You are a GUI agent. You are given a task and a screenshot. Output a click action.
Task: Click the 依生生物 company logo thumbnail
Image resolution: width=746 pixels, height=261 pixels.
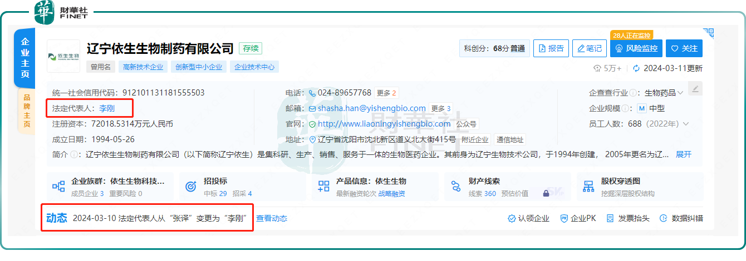coord(63,56)
